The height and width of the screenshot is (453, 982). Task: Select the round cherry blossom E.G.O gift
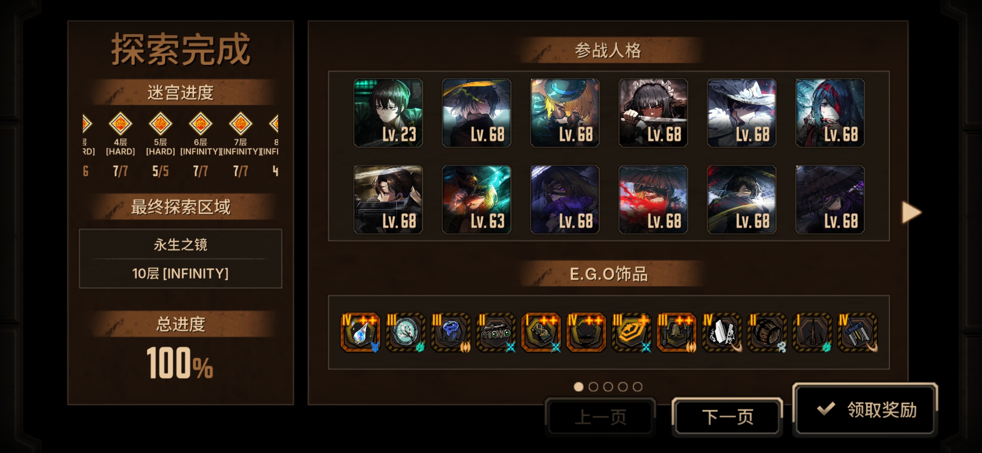[x=405, y=332]
